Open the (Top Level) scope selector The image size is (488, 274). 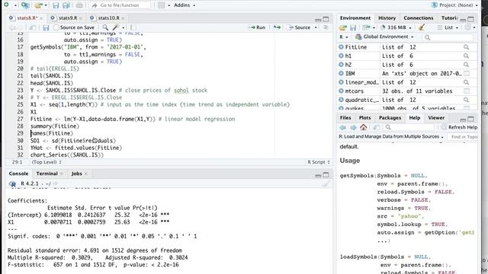tap(47, 162)
